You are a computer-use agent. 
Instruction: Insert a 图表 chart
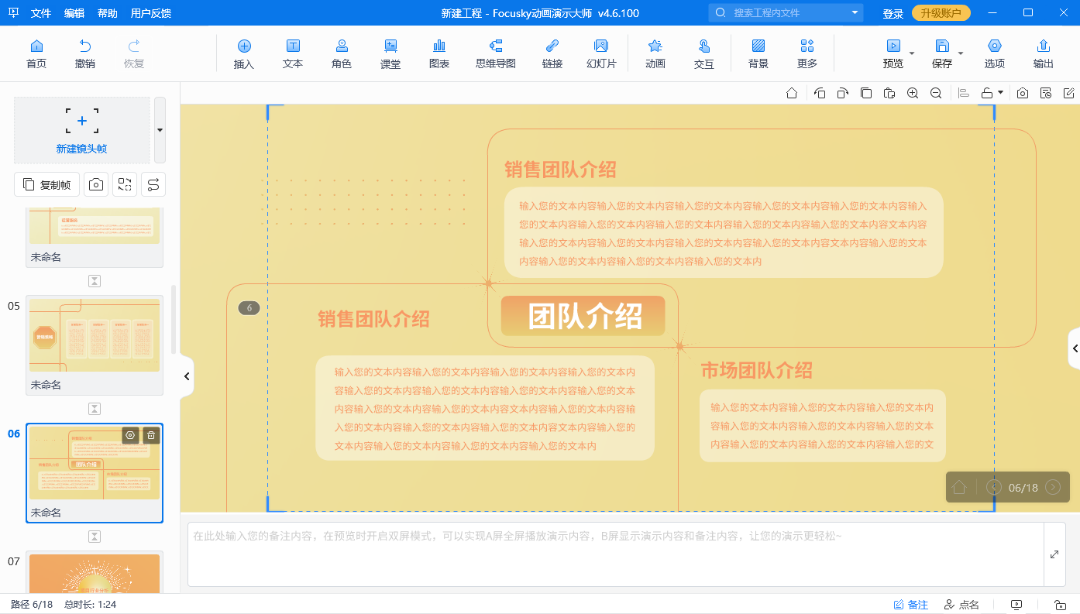[x=439, y=53]
